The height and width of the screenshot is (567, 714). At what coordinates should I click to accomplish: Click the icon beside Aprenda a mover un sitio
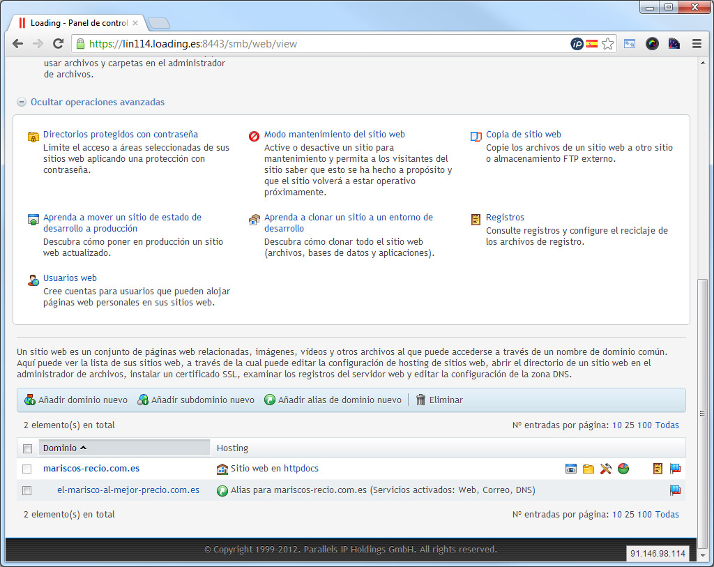33,220
